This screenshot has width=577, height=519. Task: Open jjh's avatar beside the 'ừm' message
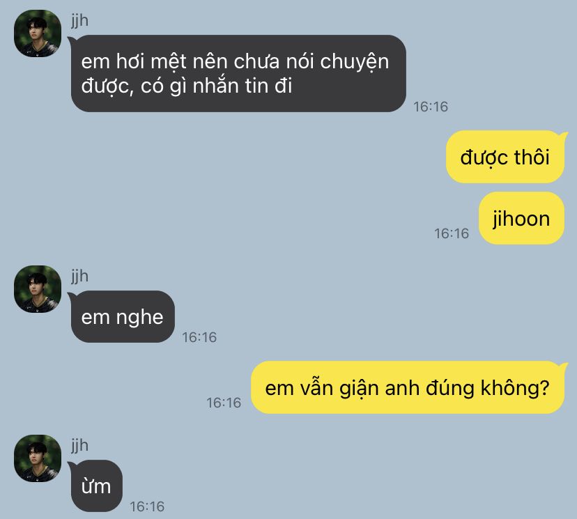(x=38, y=458)
